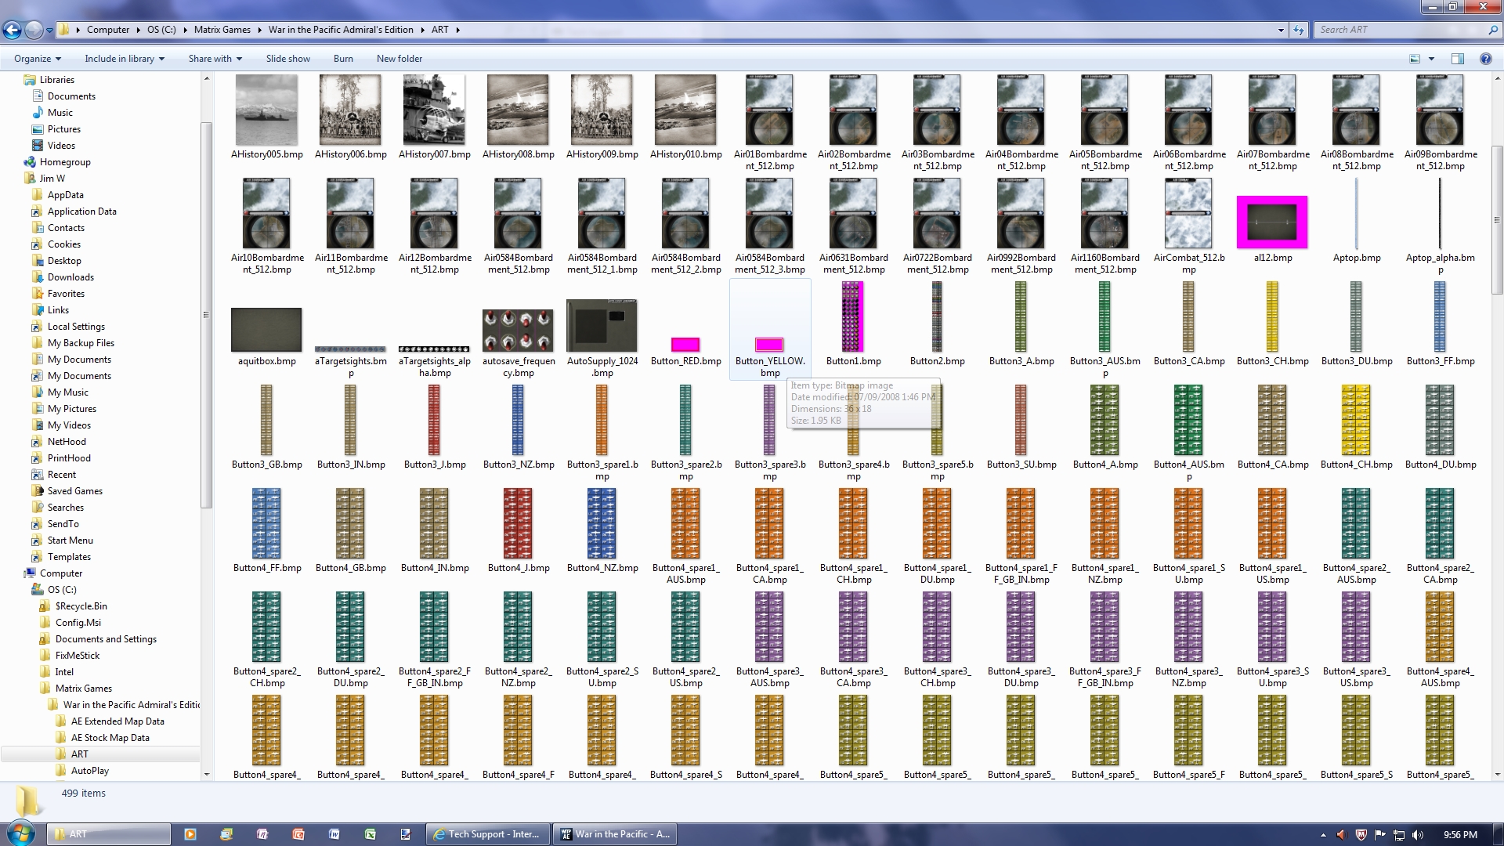Click the volume speaker tray icon
This screenshot has height=846, width=1504.
point(1418,835)
